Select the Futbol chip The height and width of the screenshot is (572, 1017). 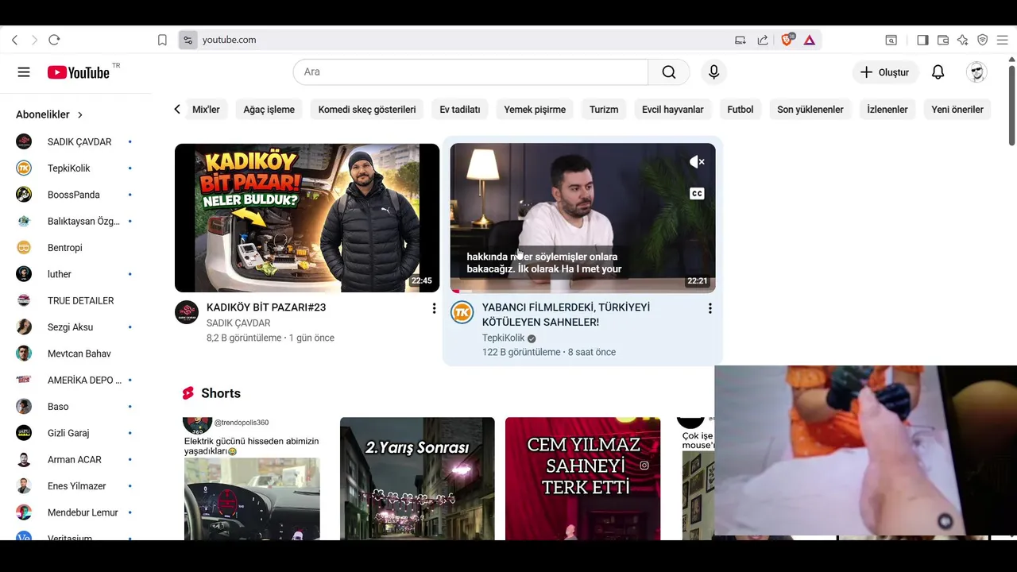(x=741, y=110)
